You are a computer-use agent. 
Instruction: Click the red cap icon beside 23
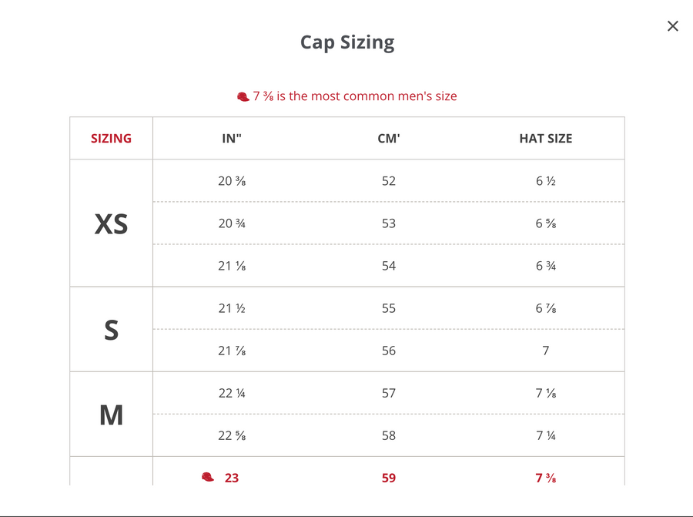[x=208, y=478]
